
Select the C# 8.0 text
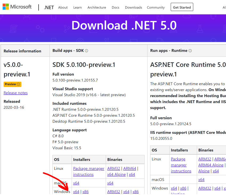(x=58, y=136)
